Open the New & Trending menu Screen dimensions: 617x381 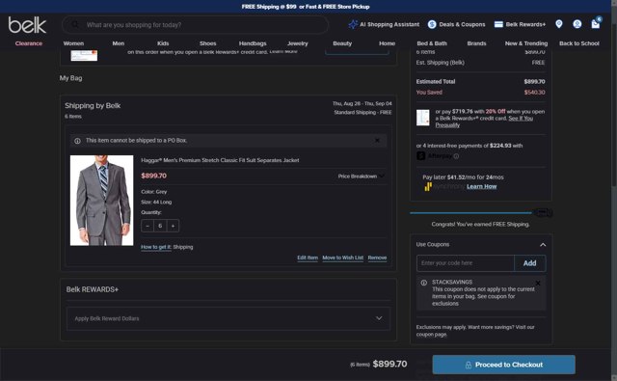click(526, 43)
